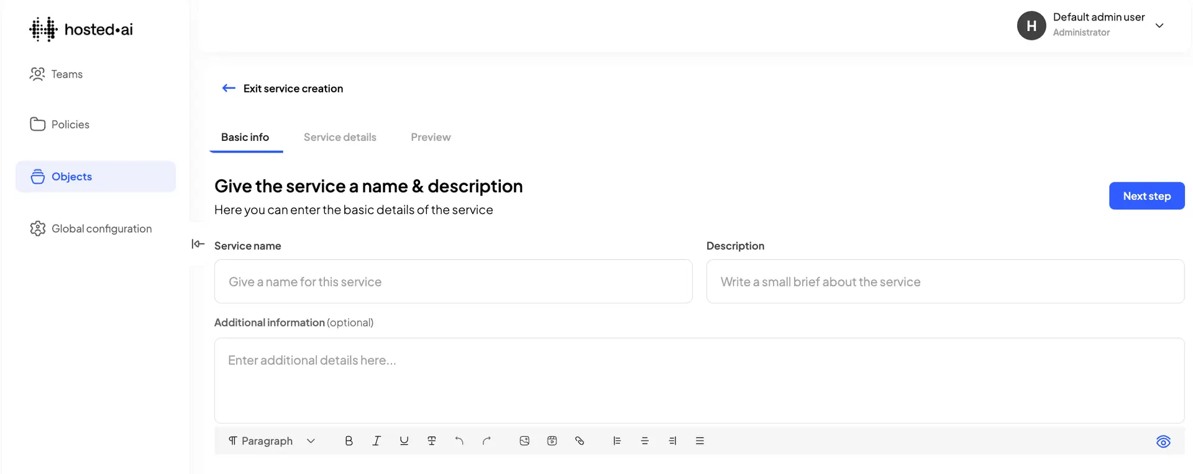Click the Administrator role label
This screenshot has width=1193, height=474.
pyautogui.click(x=1081, y=32)
